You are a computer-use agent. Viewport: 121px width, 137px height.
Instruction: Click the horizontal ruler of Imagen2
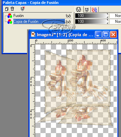[76, 42]
